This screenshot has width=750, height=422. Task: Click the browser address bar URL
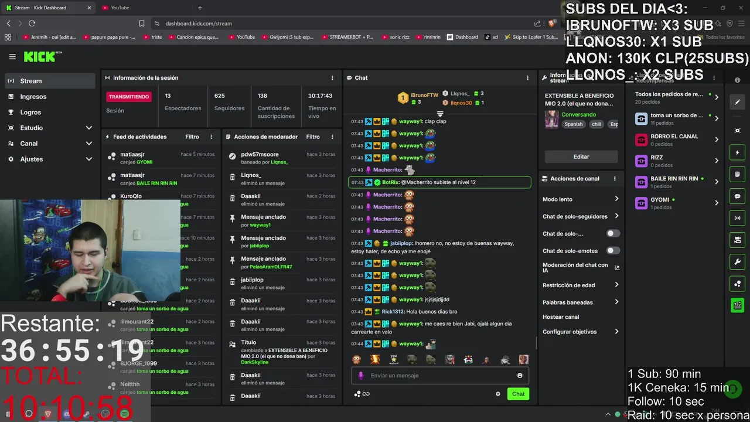coord(199,23)
